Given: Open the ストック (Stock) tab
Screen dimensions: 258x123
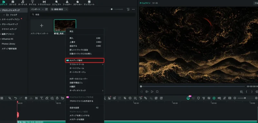Looking at the screenshot, I should (x=13, y=3).
